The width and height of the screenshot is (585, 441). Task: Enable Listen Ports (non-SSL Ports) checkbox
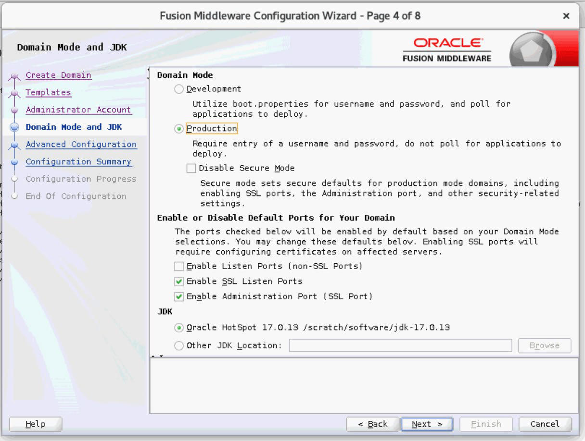tap(179, 266)
